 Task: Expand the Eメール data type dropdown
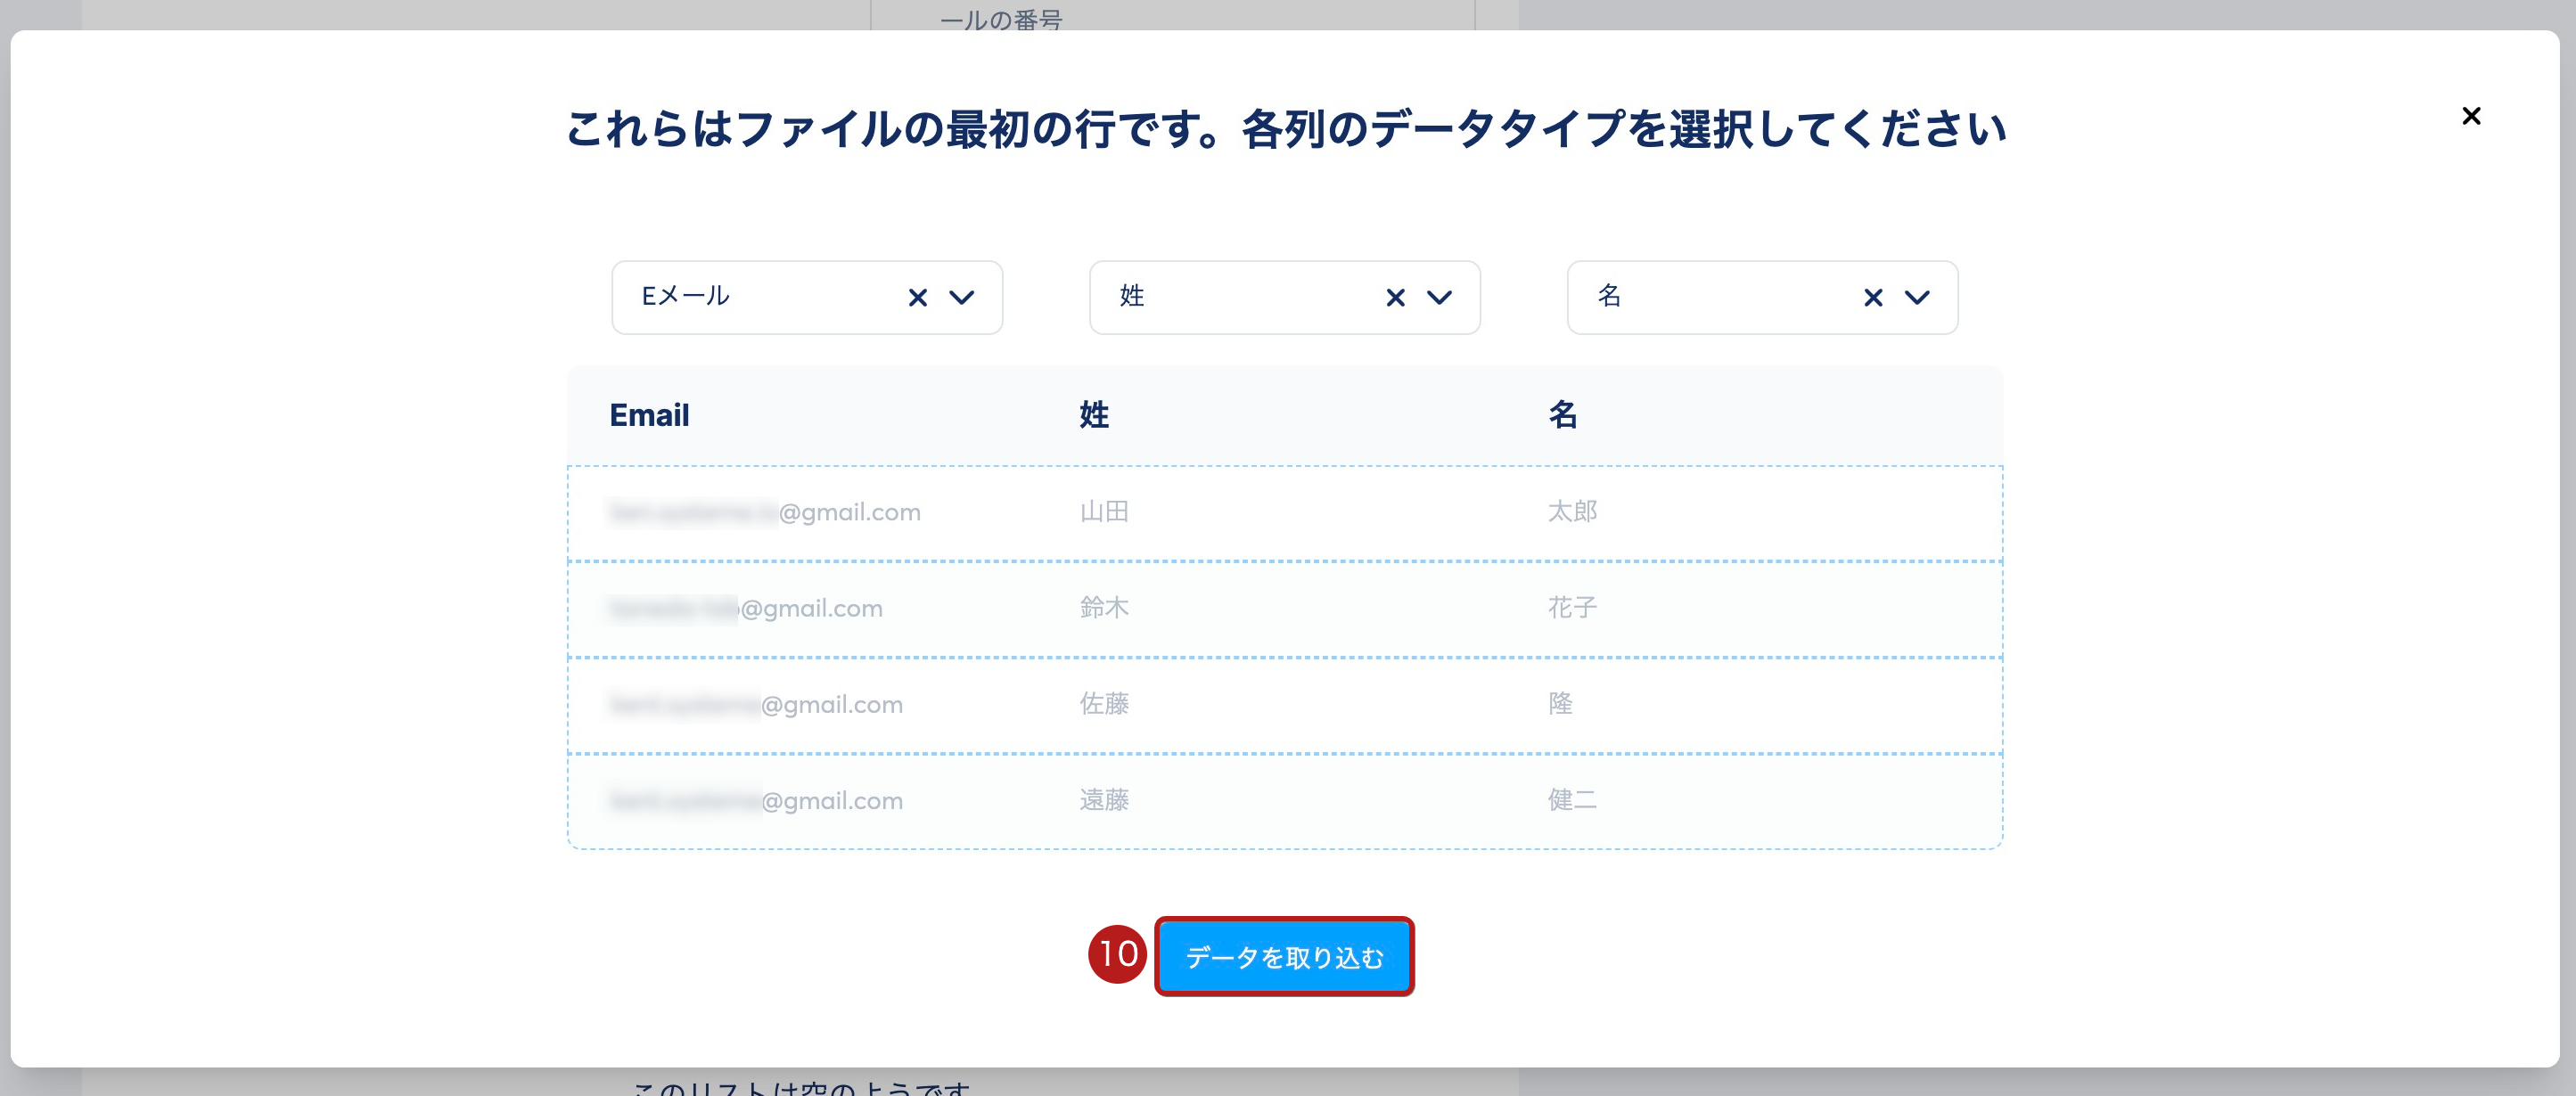(962, 298)
